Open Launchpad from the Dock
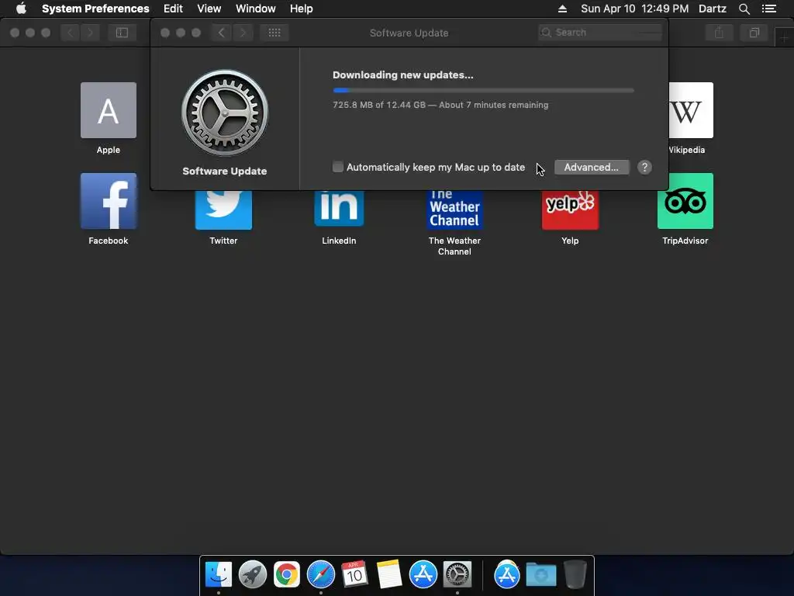 coord(253,574)
